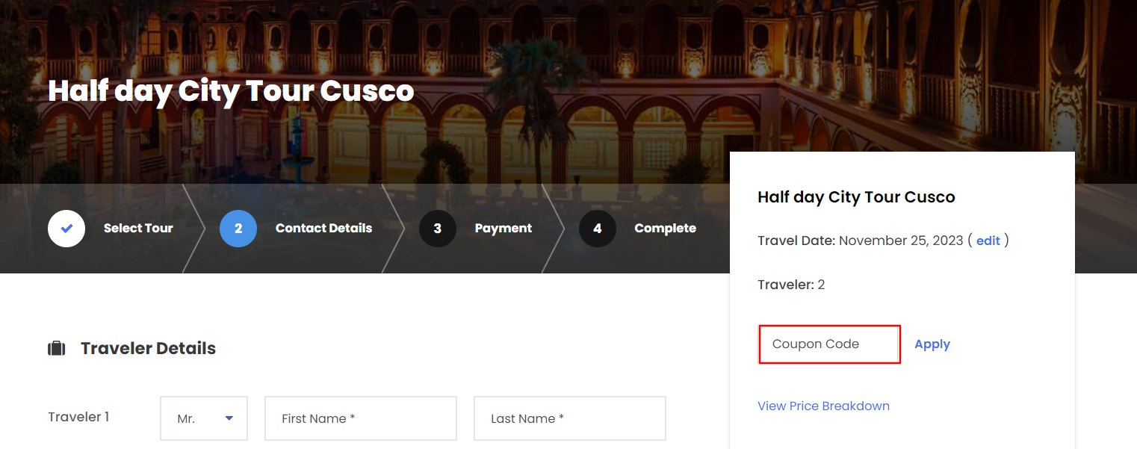Go to the Select Tour step
Image resolution: width=1137 pixels, height=449 pixels.
pos(138,229)
